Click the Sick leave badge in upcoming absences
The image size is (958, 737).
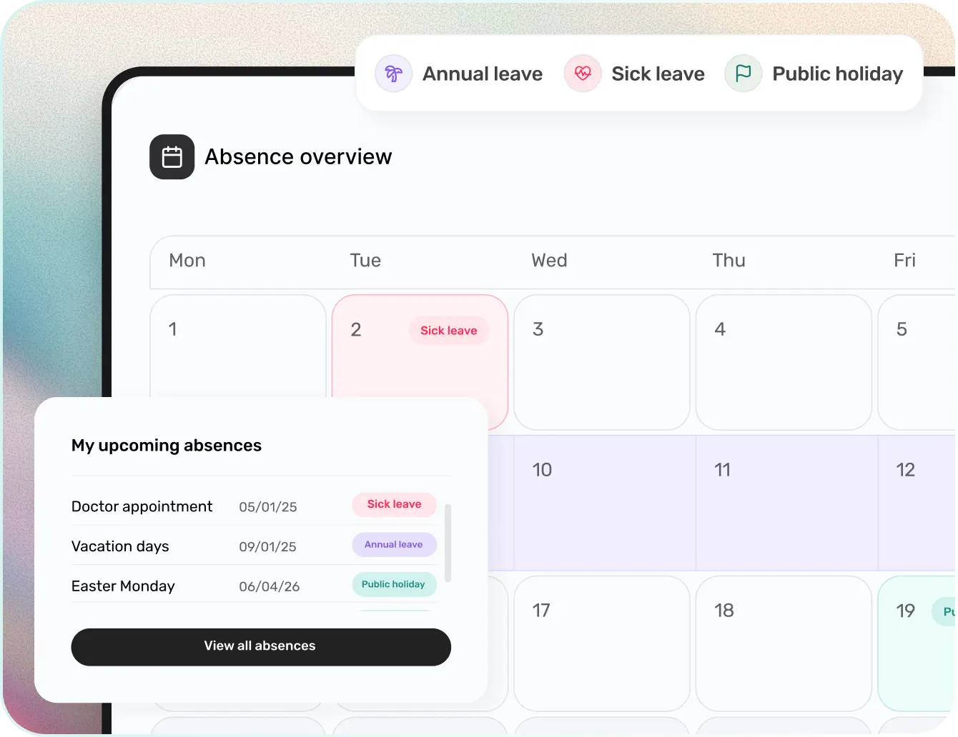point(394,504)
